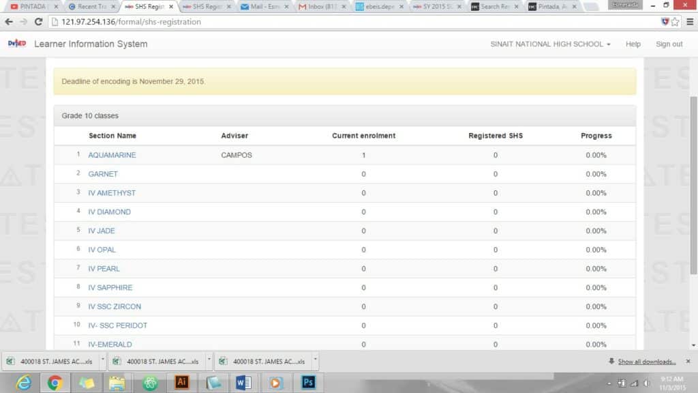Open the IV AMETHYST section
Screen dimensions: 698x393
pos(112,193)
